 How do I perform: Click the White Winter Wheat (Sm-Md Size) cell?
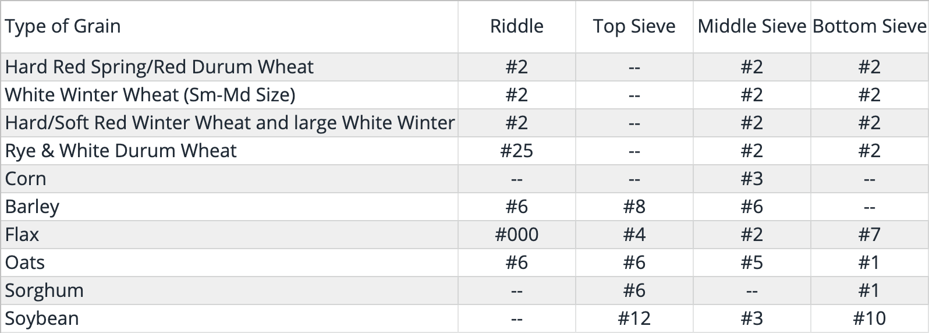click(150, 95)
